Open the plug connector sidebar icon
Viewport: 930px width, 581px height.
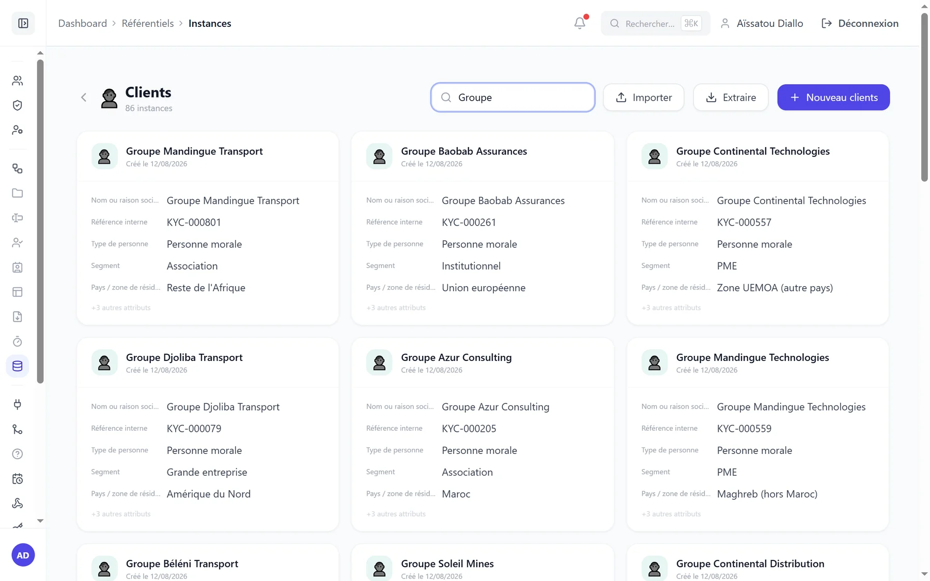(x=18, y=404)
